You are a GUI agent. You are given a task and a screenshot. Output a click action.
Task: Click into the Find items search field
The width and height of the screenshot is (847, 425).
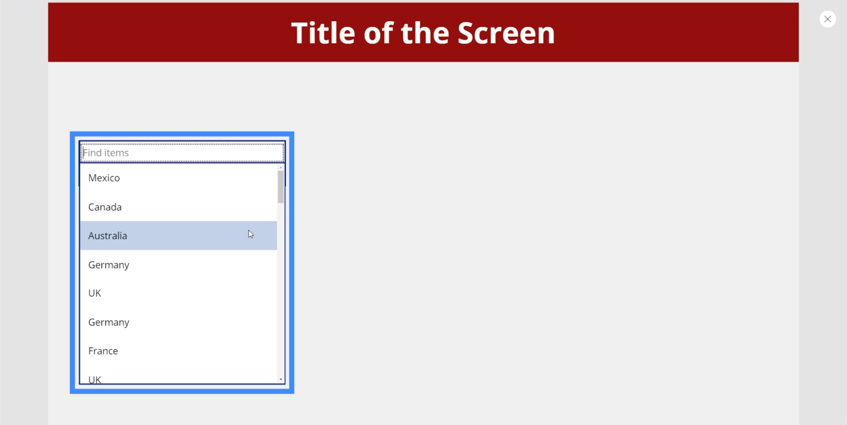click(x=182, y=153)
